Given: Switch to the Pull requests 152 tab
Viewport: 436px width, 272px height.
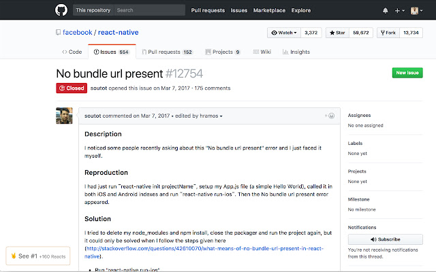Looking at the screenshot, I should coord(168,52).
